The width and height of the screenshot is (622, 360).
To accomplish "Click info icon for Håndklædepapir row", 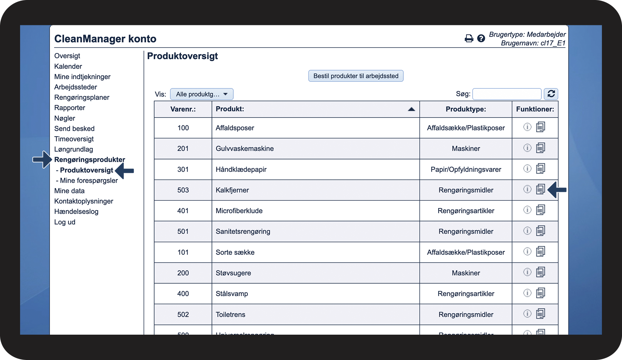I will (527, 169).
